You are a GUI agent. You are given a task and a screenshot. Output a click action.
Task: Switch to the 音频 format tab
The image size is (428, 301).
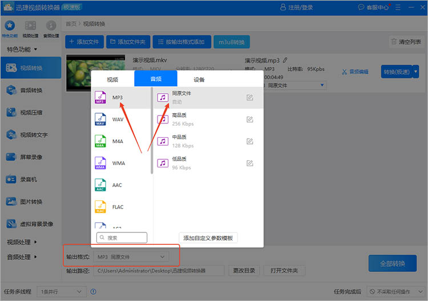pyautogui.click(x=156, y=79)
